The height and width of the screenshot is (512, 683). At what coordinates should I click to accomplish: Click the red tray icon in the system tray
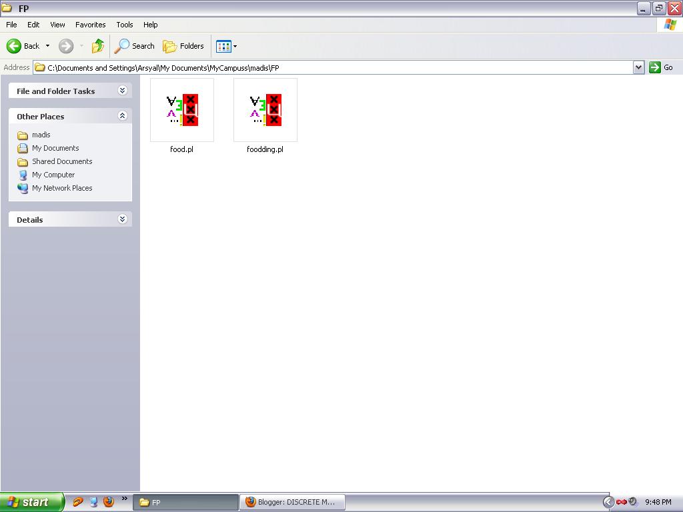click(621, 502)
